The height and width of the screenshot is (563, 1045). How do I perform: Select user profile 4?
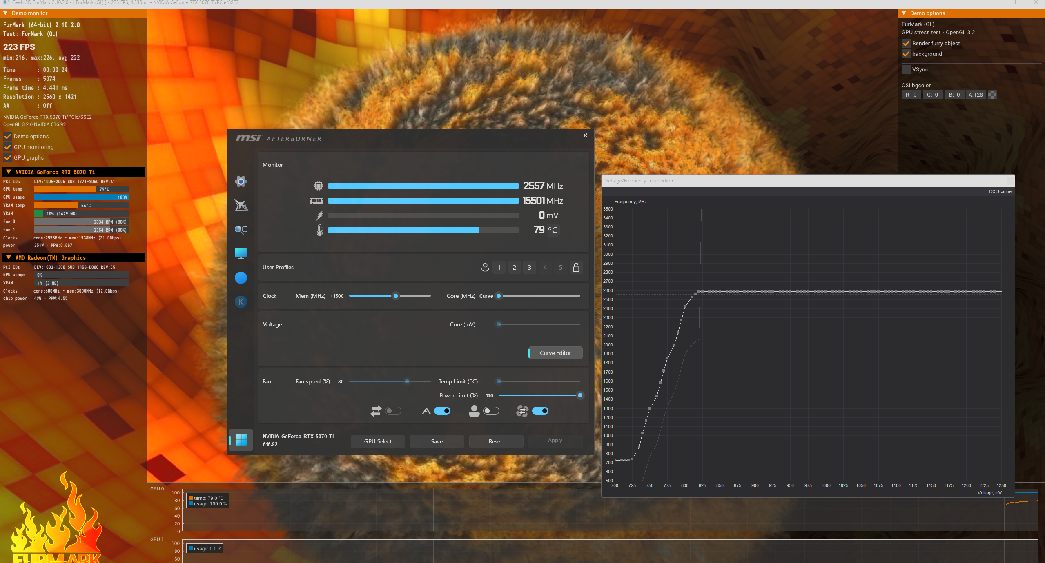(545, 267)
